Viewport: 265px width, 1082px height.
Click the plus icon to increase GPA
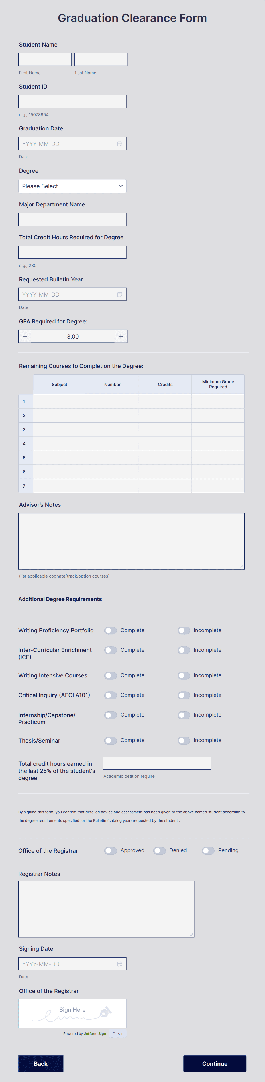(x=120, y=336)
